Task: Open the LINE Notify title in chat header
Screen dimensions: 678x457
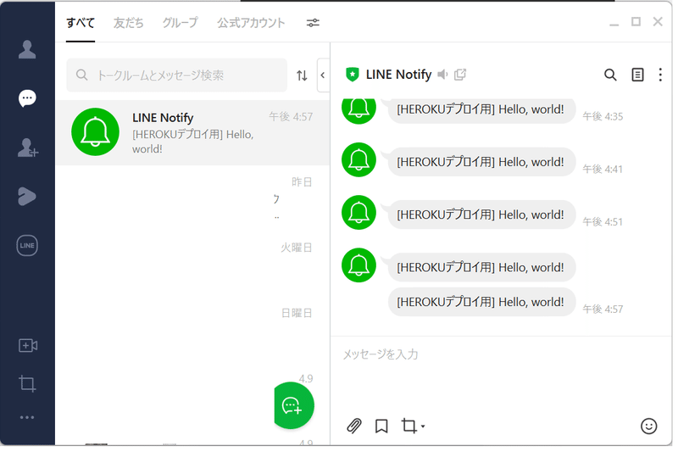Action: click(x=398, y=75)
